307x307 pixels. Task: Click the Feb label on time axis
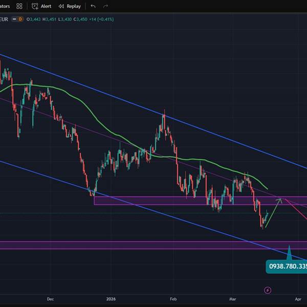[173, 299]
